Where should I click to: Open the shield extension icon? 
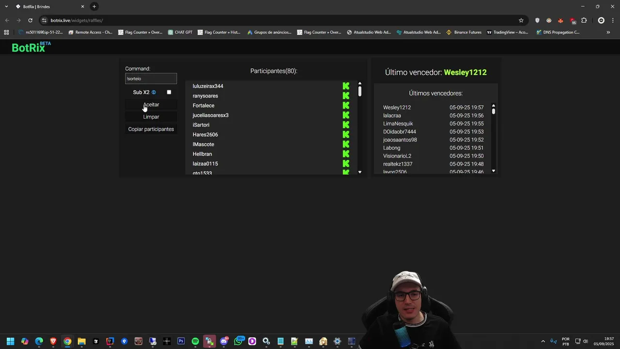pyautogui.click(x=537, y=20)
